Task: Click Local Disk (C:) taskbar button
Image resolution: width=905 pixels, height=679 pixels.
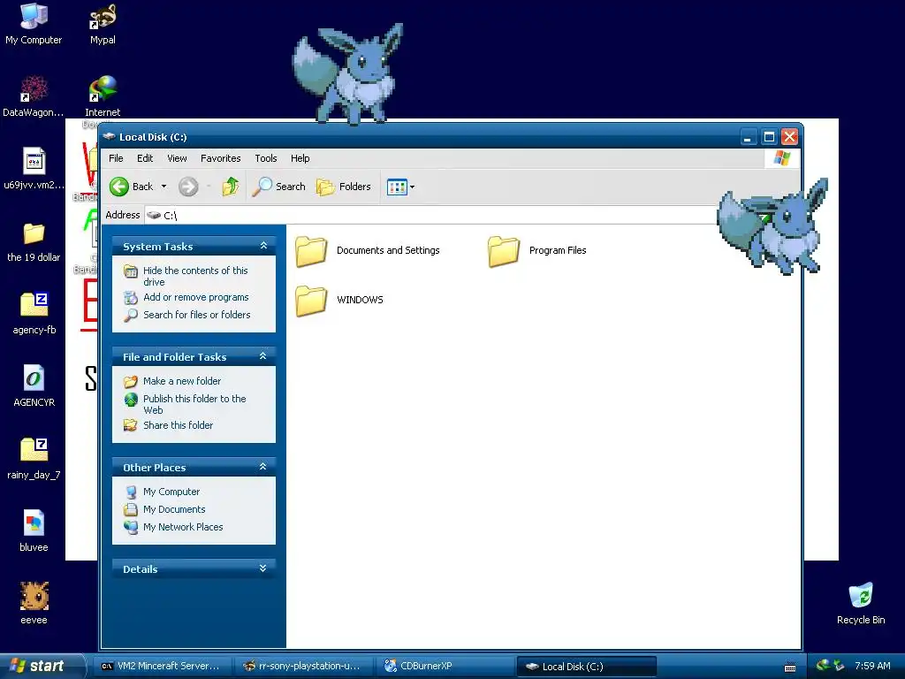Action: (x=587, y=667)
